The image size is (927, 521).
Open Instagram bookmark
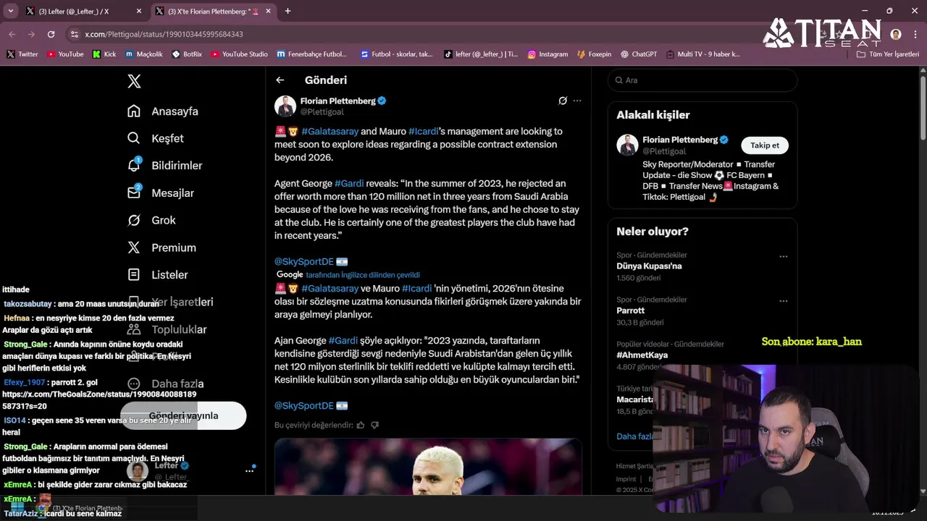548,54
